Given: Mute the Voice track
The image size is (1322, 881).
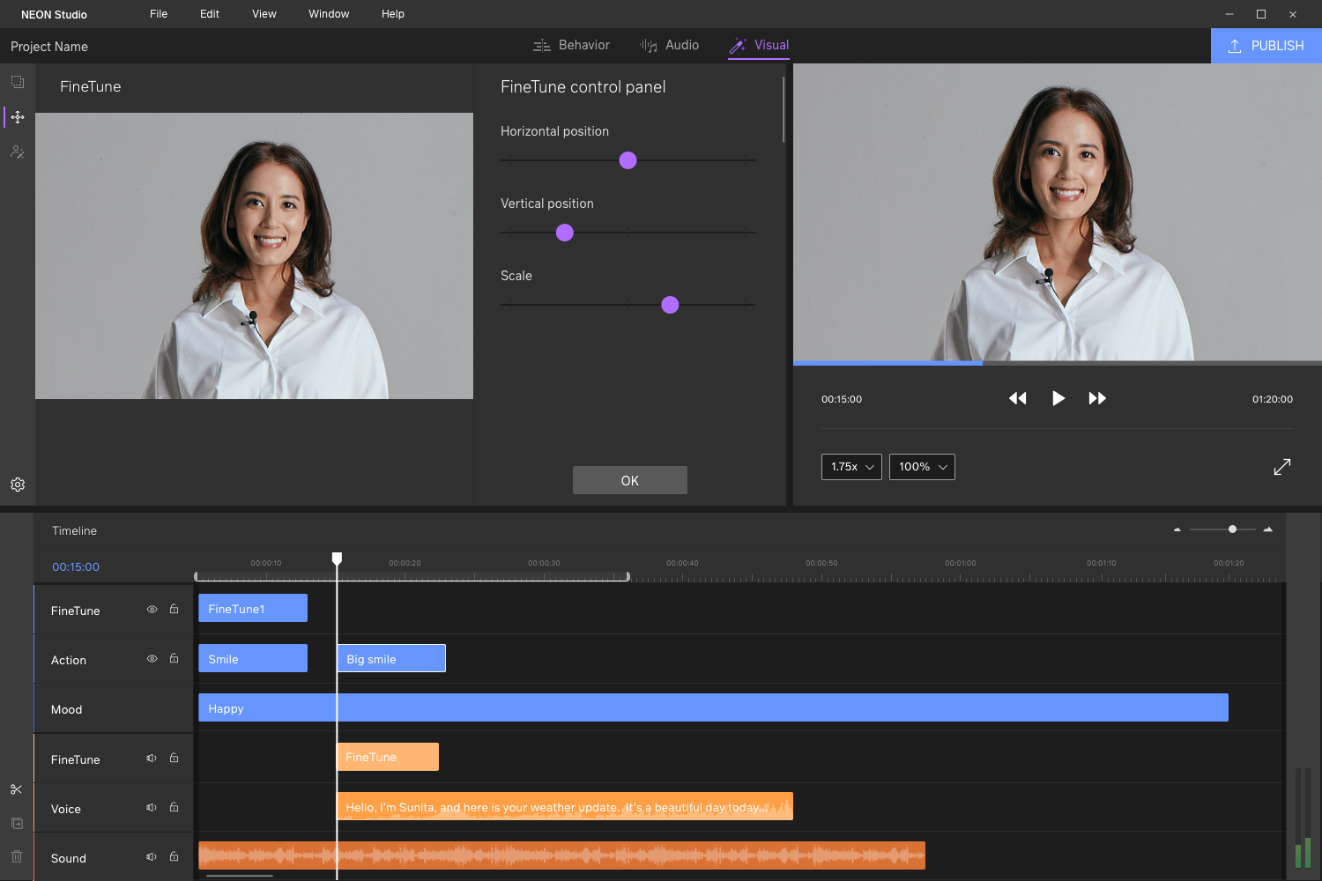Looking at the screenshot, I should pyautogui.click(x=152, y=807).
